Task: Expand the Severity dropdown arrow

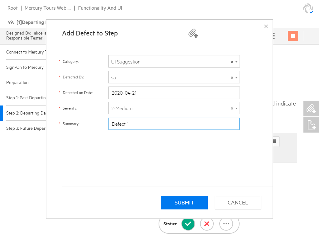Action: point(236,109)
